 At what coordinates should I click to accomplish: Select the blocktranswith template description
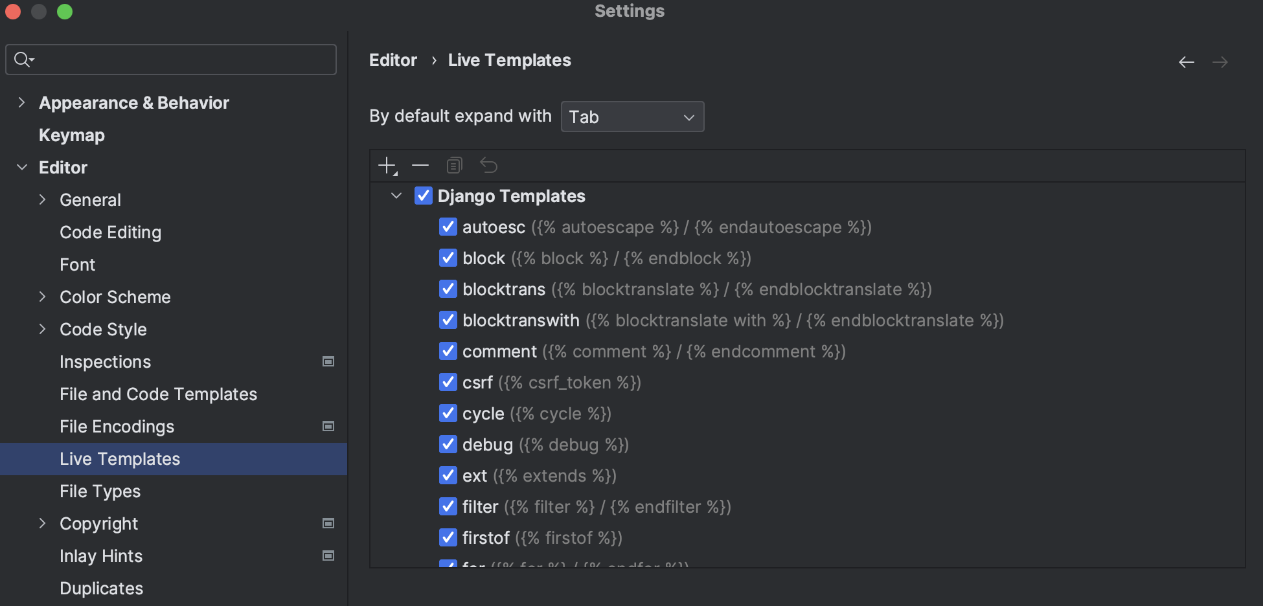(795, 320)
